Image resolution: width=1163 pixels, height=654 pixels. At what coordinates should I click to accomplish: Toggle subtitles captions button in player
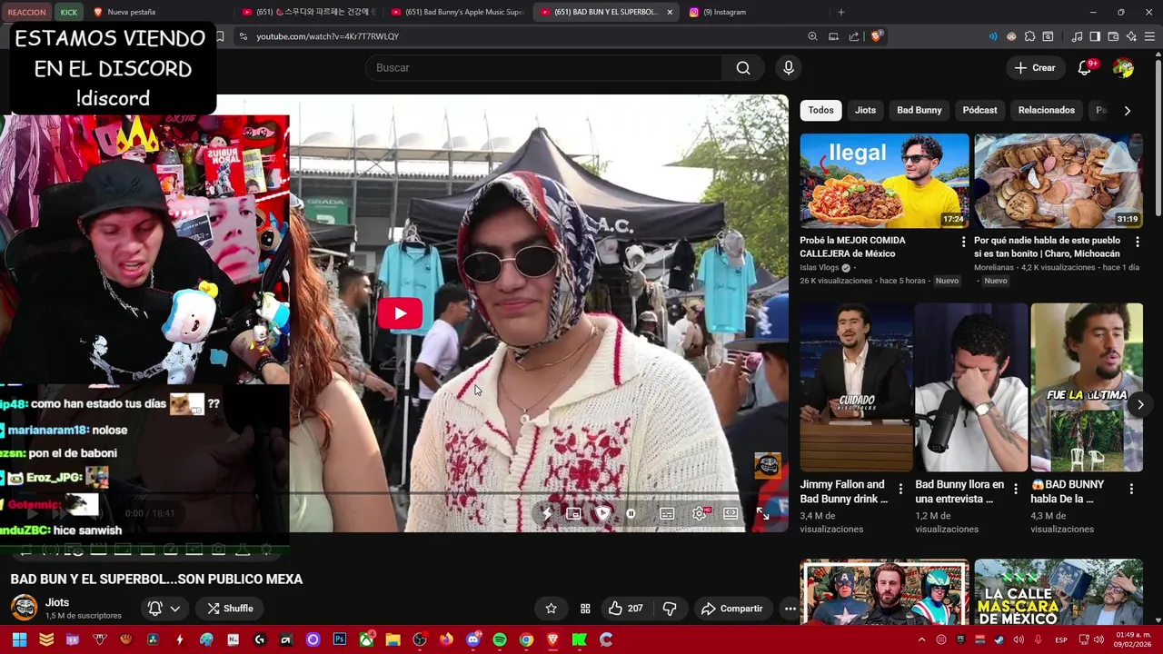tap(667, 513)
